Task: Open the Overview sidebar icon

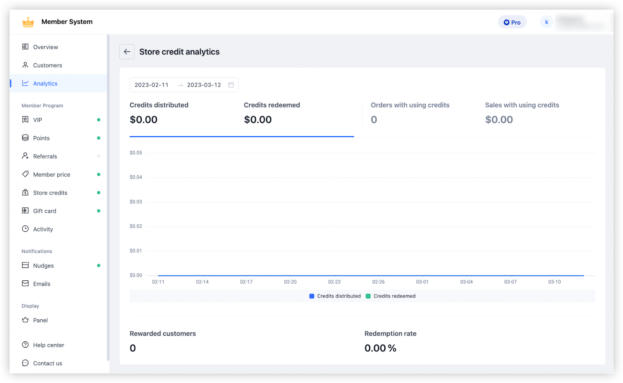Action: [x=25, y=47]
